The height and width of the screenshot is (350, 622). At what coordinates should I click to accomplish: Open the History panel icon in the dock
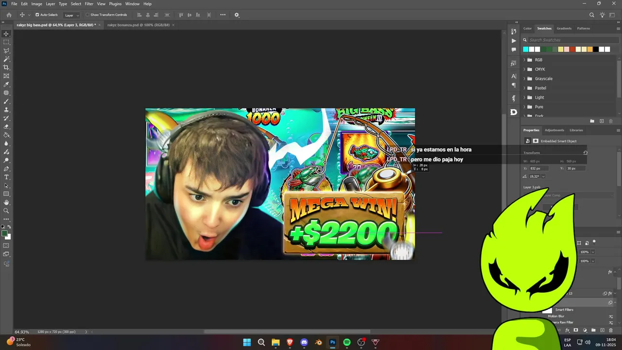click(514, 32)
